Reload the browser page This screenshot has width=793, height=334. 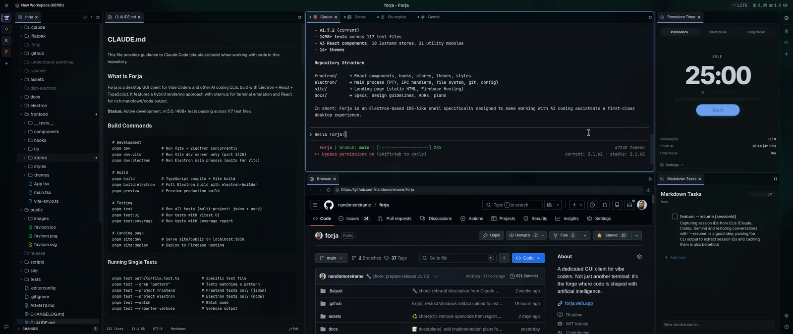point(328,190)
